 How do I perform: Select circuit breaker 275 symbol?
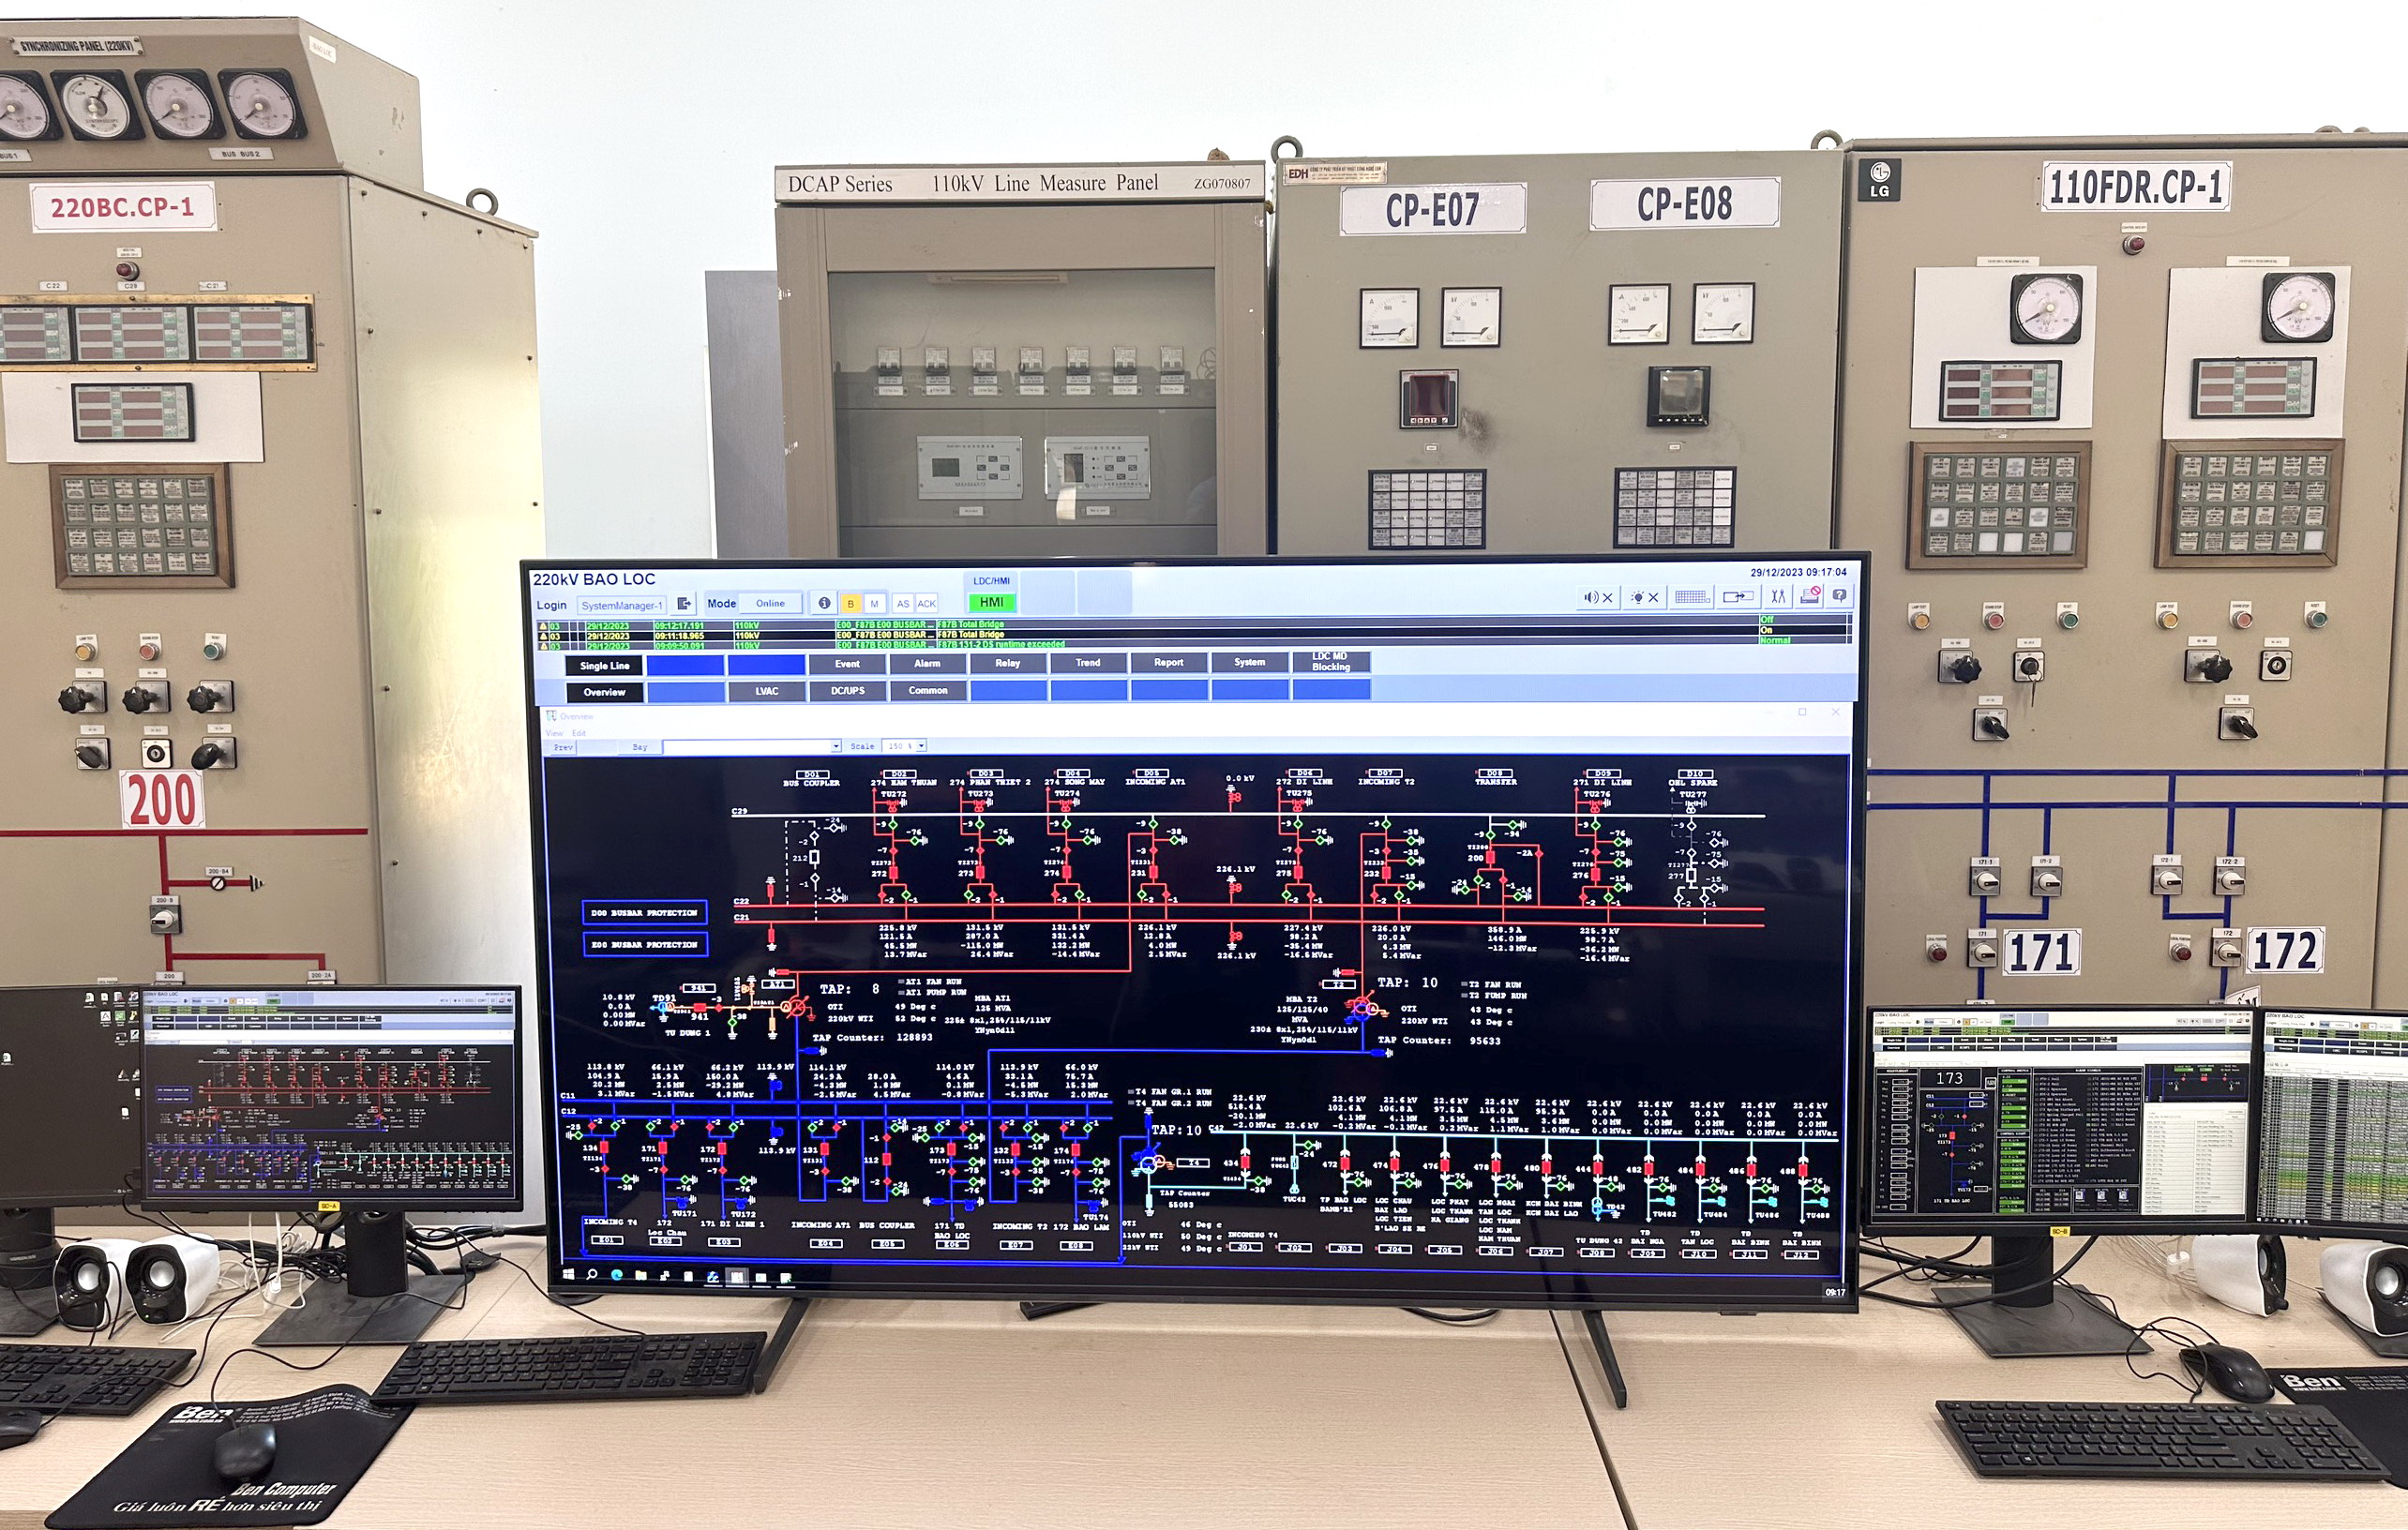pos(1298,872)
